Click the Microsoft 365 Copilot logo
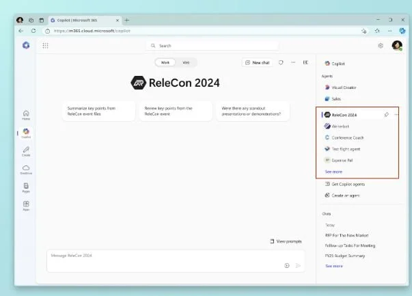This screenshot has height=296, width=412. click(x=26, y=45)
